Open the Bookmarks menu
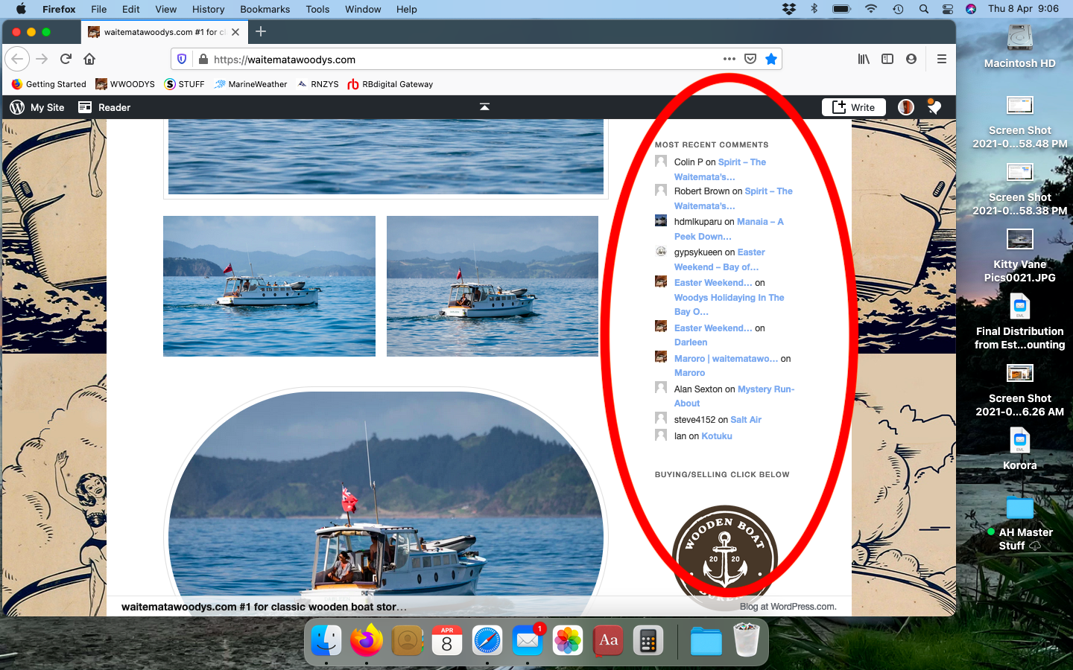 [x=265, y=9]
